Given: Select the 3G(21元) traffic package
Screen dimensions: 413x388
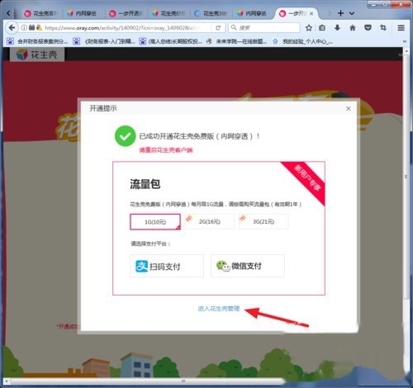Looking at the screenshot, I should [x=263, y=222].
